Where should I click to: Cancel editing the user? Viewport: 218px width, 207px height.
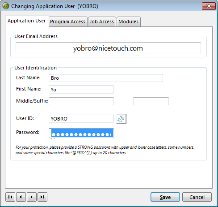[197, 197]
